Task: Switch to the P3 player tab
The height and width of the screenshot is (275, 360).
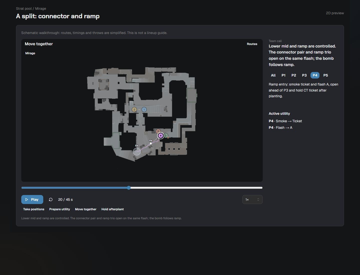Action: tap(304, 75)
